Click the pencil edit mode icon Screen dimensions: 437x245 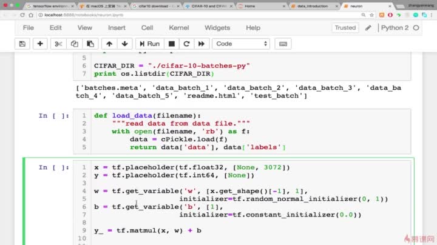[368, 27]
